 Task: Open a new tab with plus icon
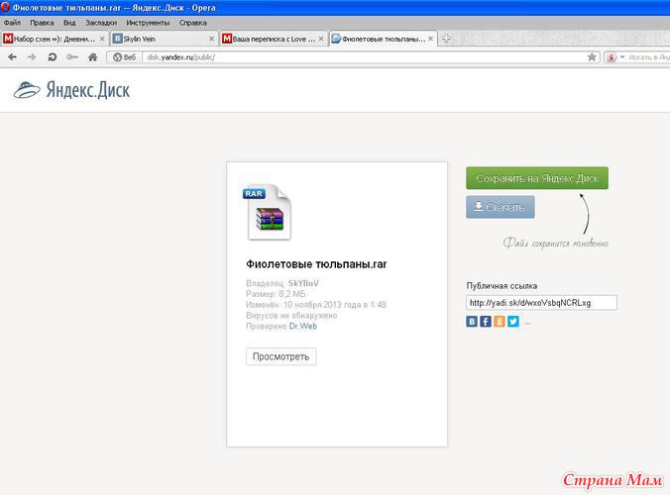coord(446,39)
